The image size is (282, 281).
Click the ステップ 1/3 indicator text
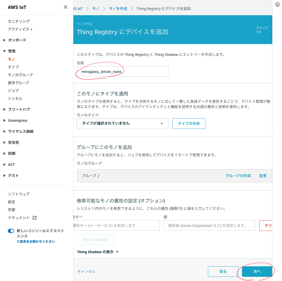point(262,30)
